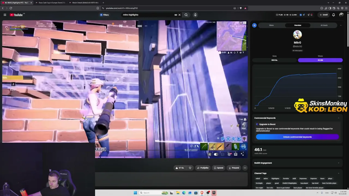The height and width of the screenshot is (196, 349).
Task: Open more actions (three dots) under video
Action: point(245,168)
